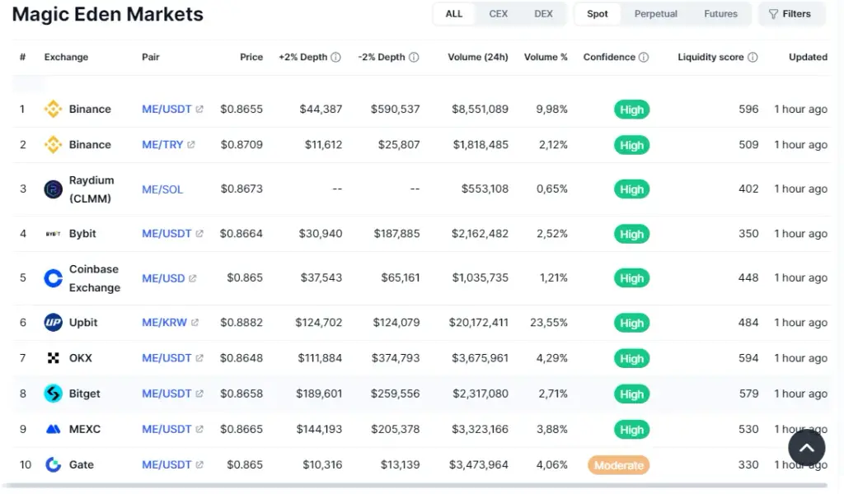
Task: Click the Raydium (CLMM) exchange logo
Action: [53, 189]
